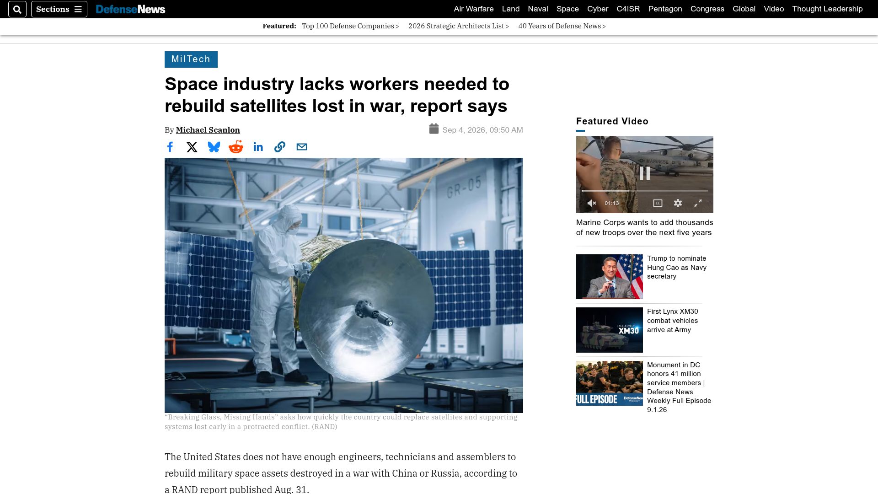Open 2026 Strategic Architects List link
Viewport: 878px width, 494px height.
click(x=456, y=26)
